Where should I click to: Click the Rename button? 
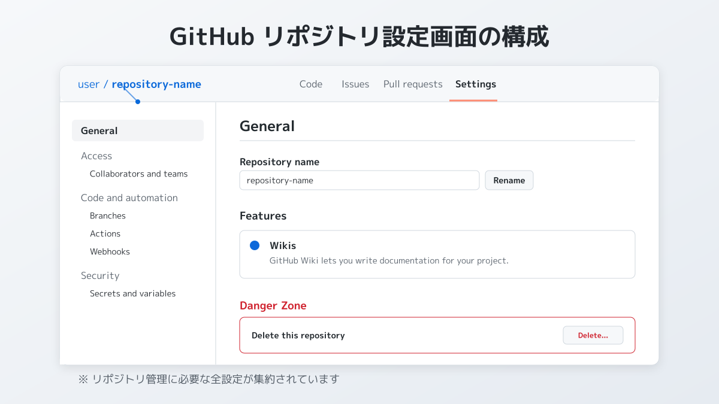pyautogui.click(x=509, y=180)
